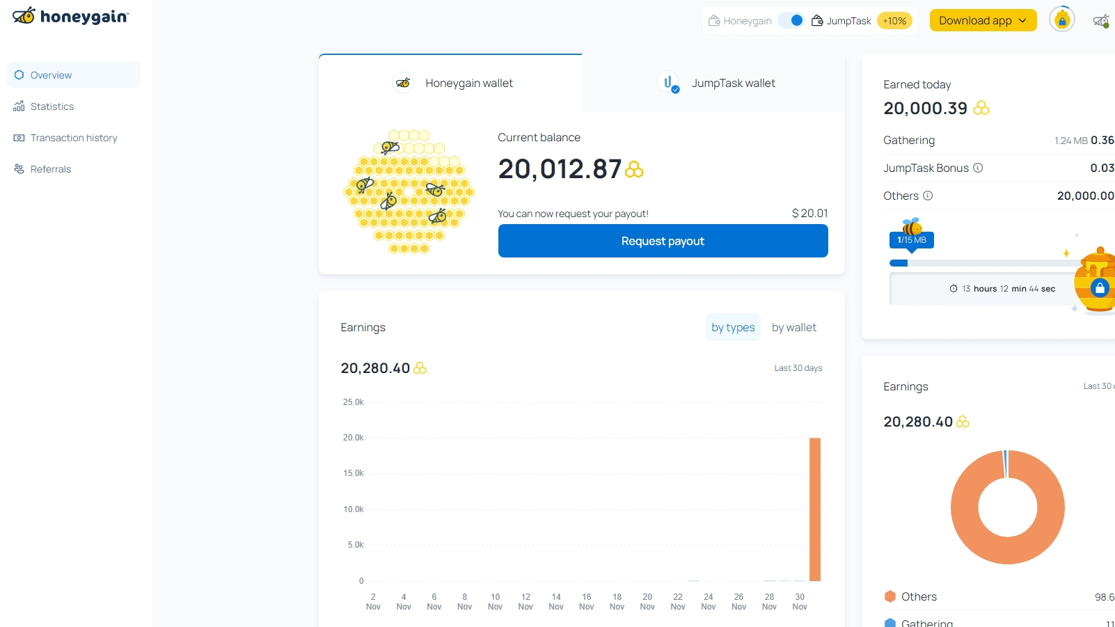Open the Overview page icon

pos(19,75)
